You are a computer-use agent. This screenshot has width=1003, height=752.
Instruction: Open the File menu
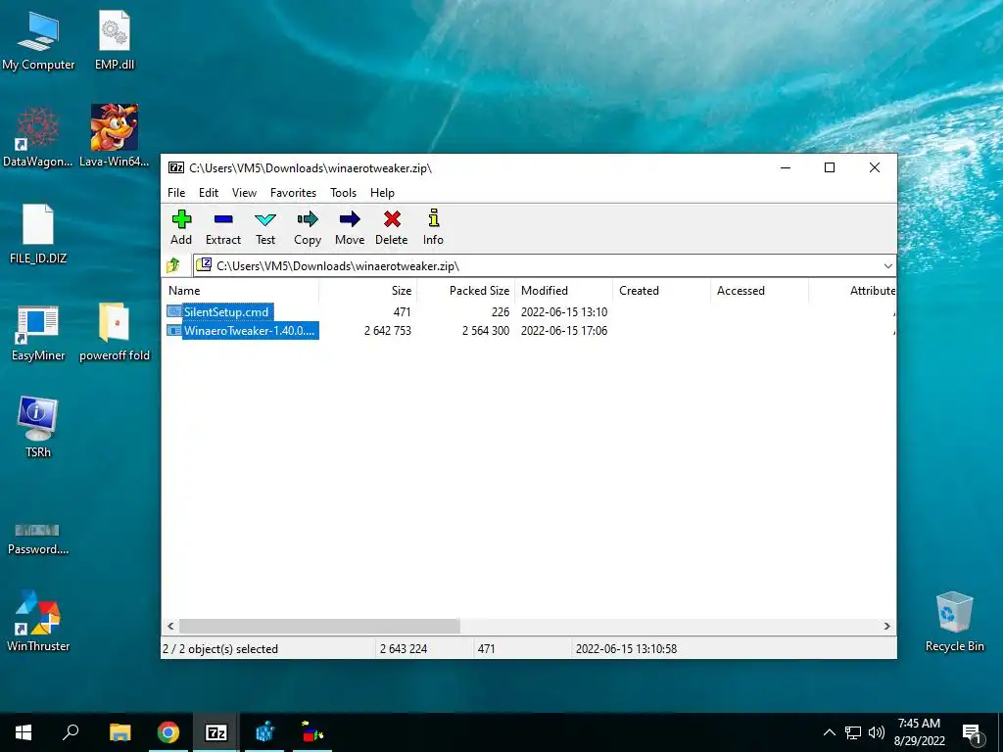click(x=176, y=193)
